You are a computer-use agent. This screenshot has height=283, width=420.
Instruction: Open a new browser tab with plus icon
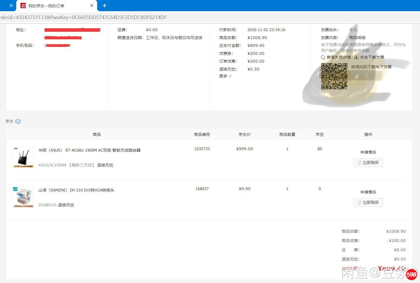[104, 6]
